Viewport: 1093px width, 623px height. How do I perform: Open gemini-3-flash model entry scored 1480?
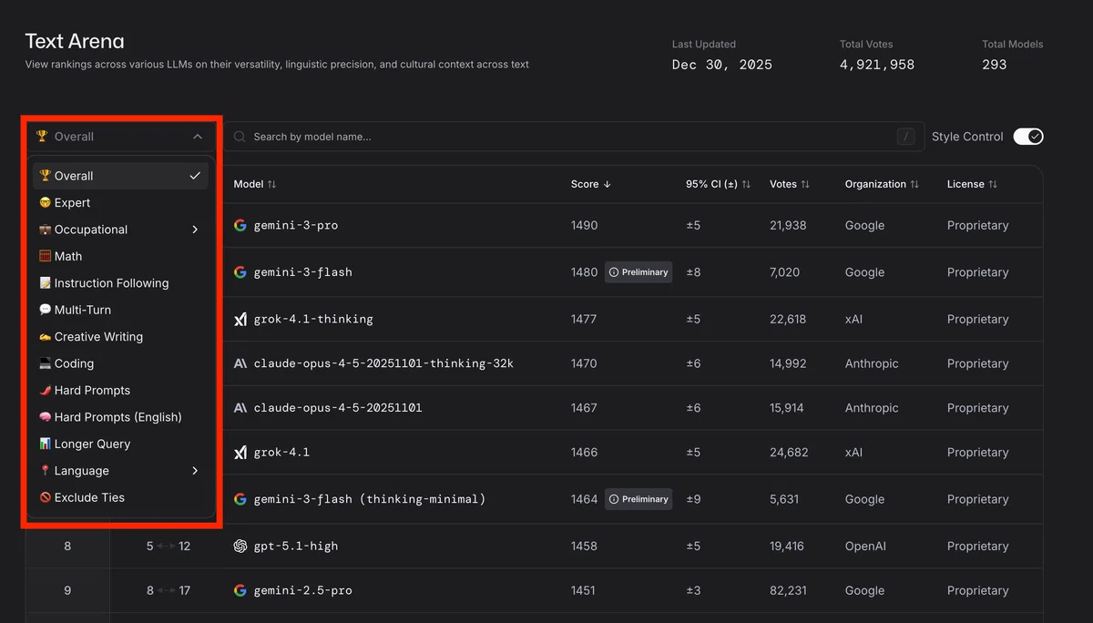(x=303, y=272)
